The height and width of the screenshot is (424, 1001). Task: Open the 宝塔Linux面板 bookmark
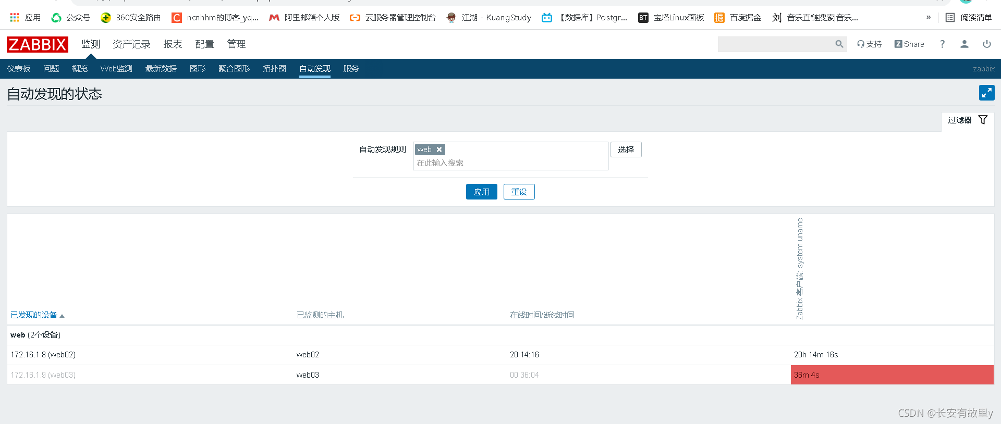point(671,17)
